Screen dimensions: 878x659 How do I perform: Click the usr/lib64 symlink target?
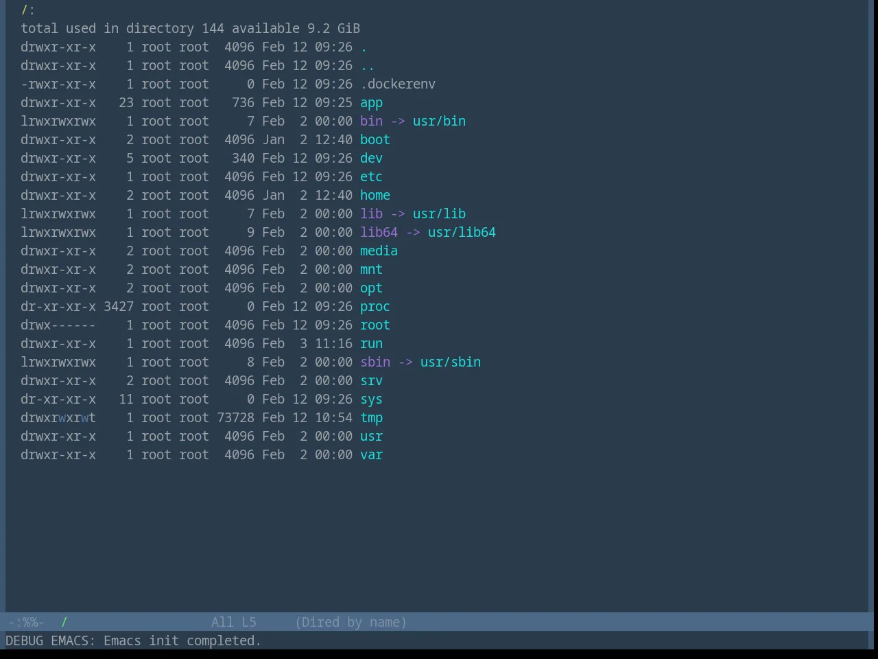(x=462, y=233)
